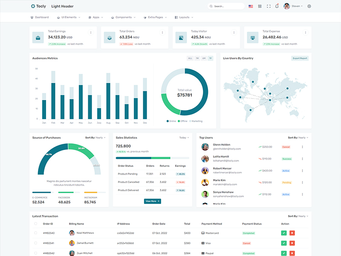
Task: Delete transaction #MB2541 with red trash
Action: pos(292,243)
